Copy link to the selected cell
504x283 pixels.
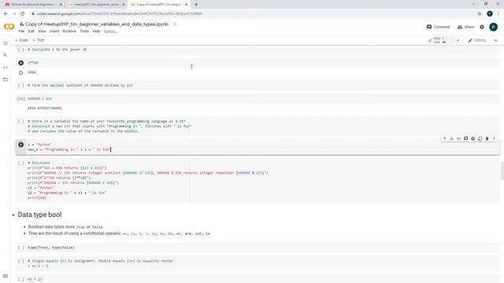pos(458,138)
